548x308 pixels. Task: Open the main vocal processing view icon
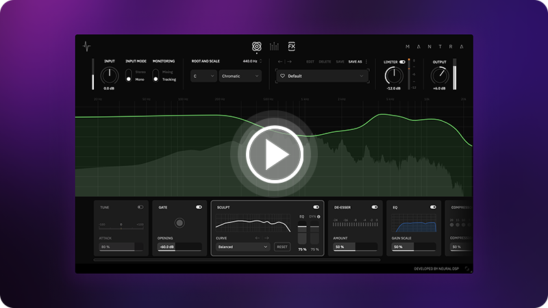256,46
